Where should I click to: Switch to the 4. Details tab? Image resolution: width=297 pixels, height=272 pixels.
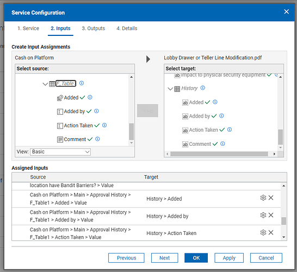tap(127, 28)
